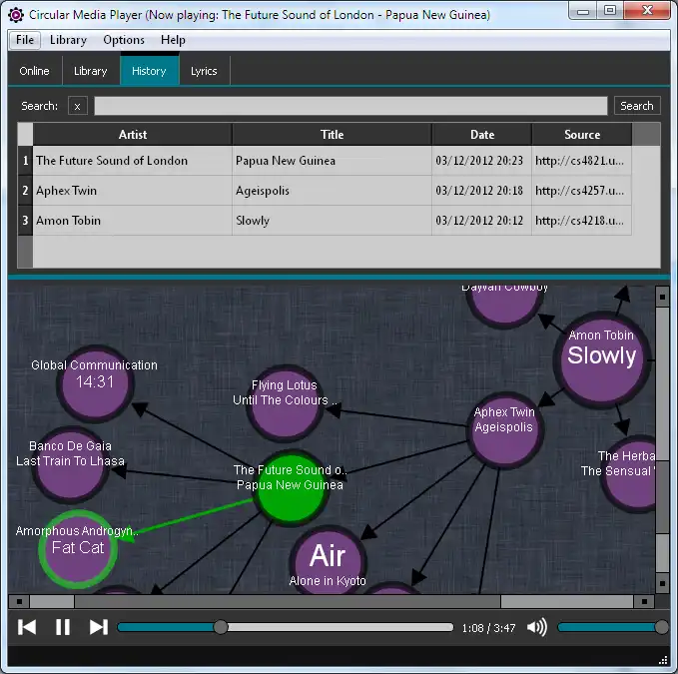This screenshot has height=674, width=678.
Task: Click the 1:08 / 3:47 elapsed time display
Action: tap(488, 628)
